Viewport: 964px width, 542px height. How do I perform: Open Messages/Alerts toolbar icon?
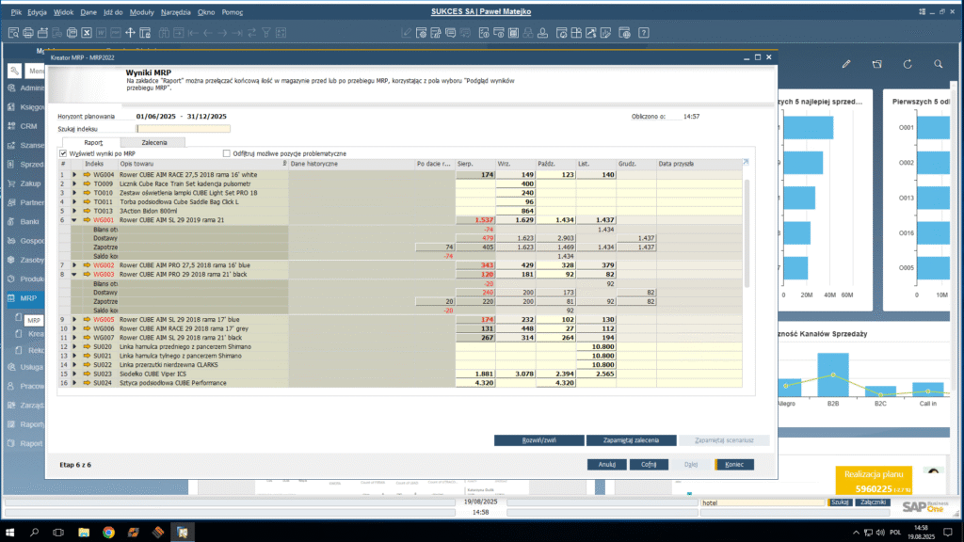pyautogui.click(x=451, y=33)
